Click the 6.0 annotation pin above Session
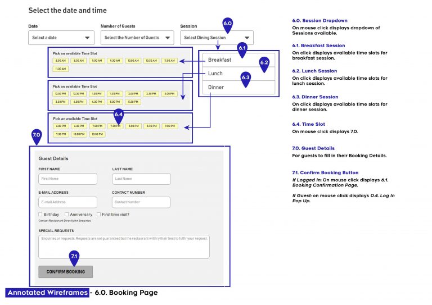 pyautogui.click(x=227, y=25)
